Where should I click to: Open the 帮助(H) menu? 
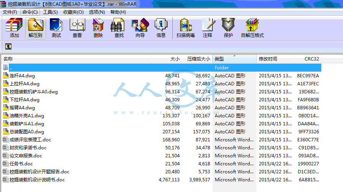pyautogui.click(x=118, y=12)
